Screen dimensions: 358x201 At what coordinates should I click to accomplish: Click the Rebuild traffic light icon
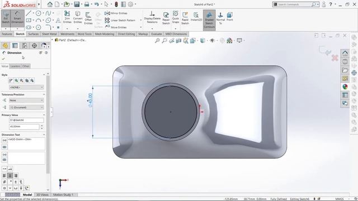[116, 4]
